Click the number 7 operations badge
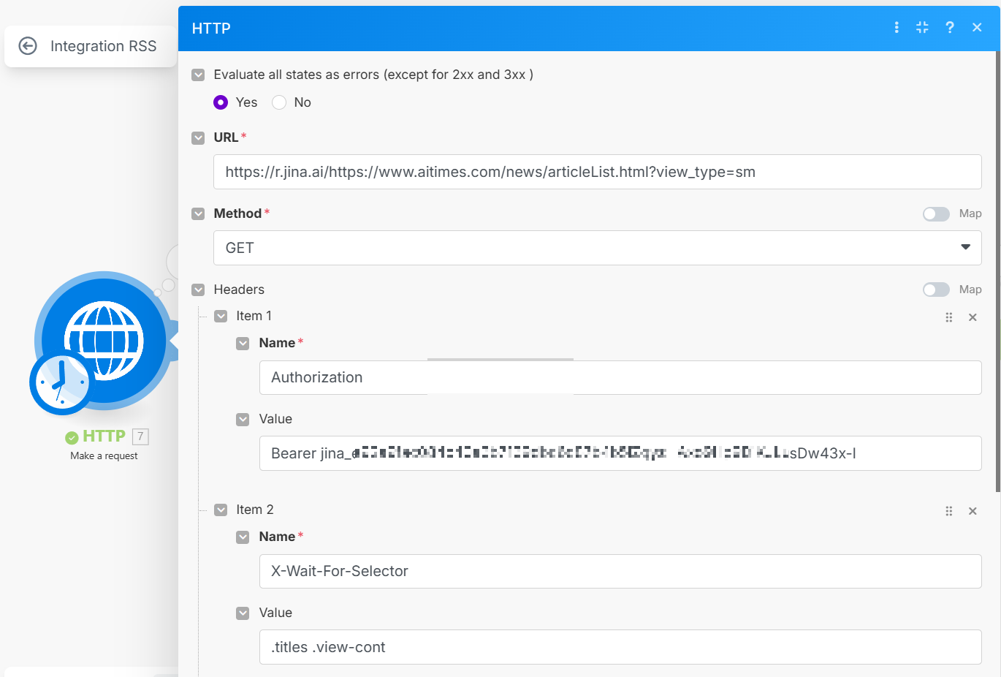1001x677 pixels. [140, 436]
